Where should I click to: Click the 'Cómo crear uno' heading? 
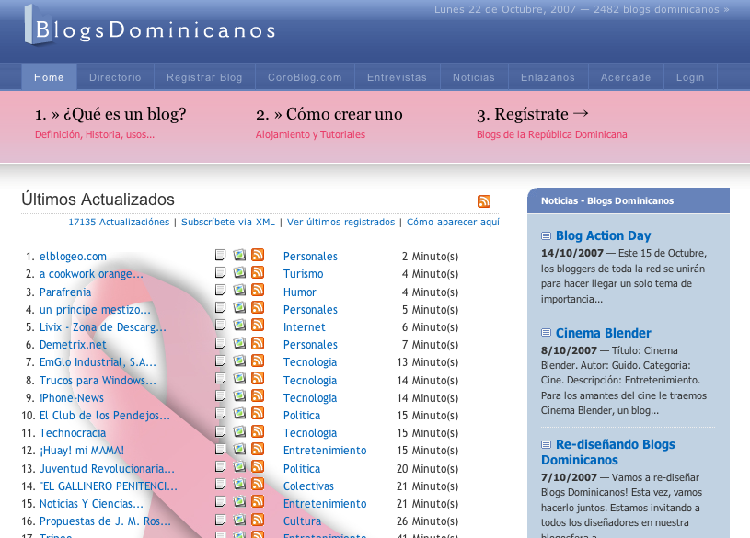pyautogui.click(x=329, y=114)
